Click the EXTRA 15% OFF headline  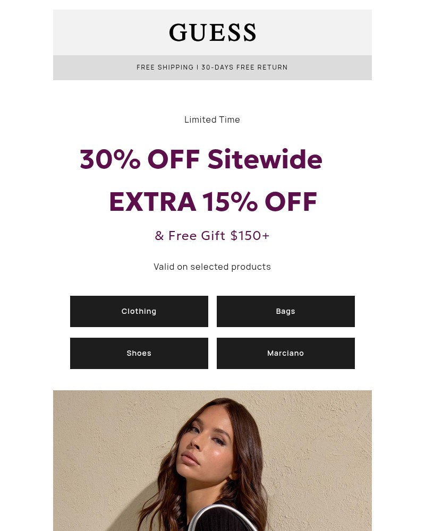pyautogui.click(x=212, y=202)
